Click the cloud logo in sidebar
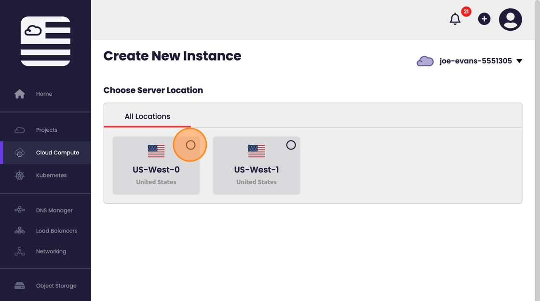The image size is (540, 301). pyautogui.click(x=45, y=41)
